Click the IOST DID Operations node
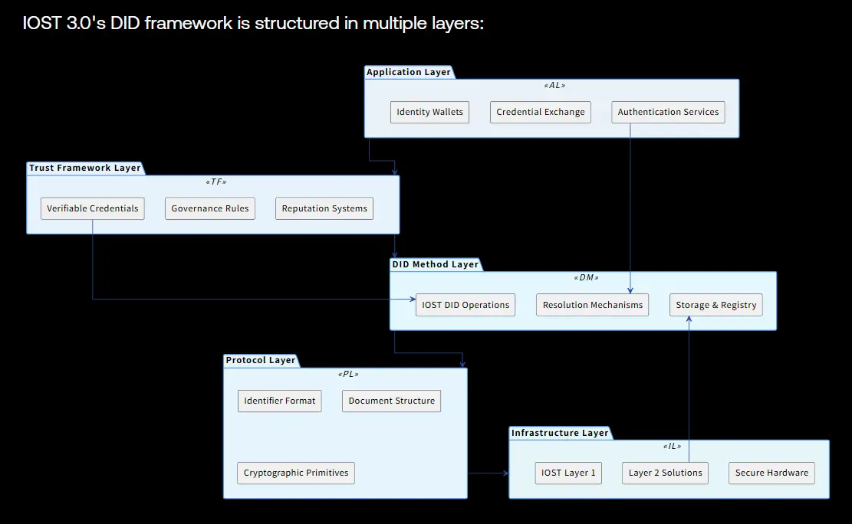Image resolution: width=852 pixels, height=524 pixels. tap(465, 305)
